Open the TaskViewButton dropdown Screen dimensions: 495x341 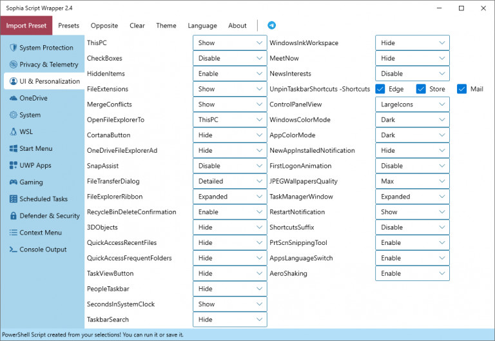230,273
